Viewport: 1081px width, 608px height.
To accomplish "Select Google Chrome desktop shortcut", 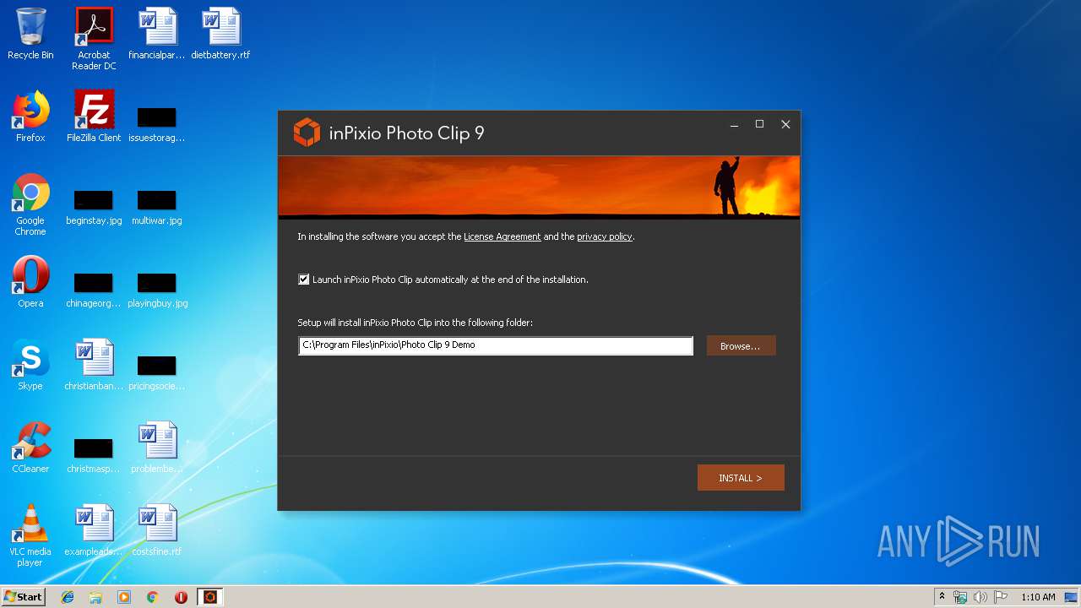I will tap(30, 204).
